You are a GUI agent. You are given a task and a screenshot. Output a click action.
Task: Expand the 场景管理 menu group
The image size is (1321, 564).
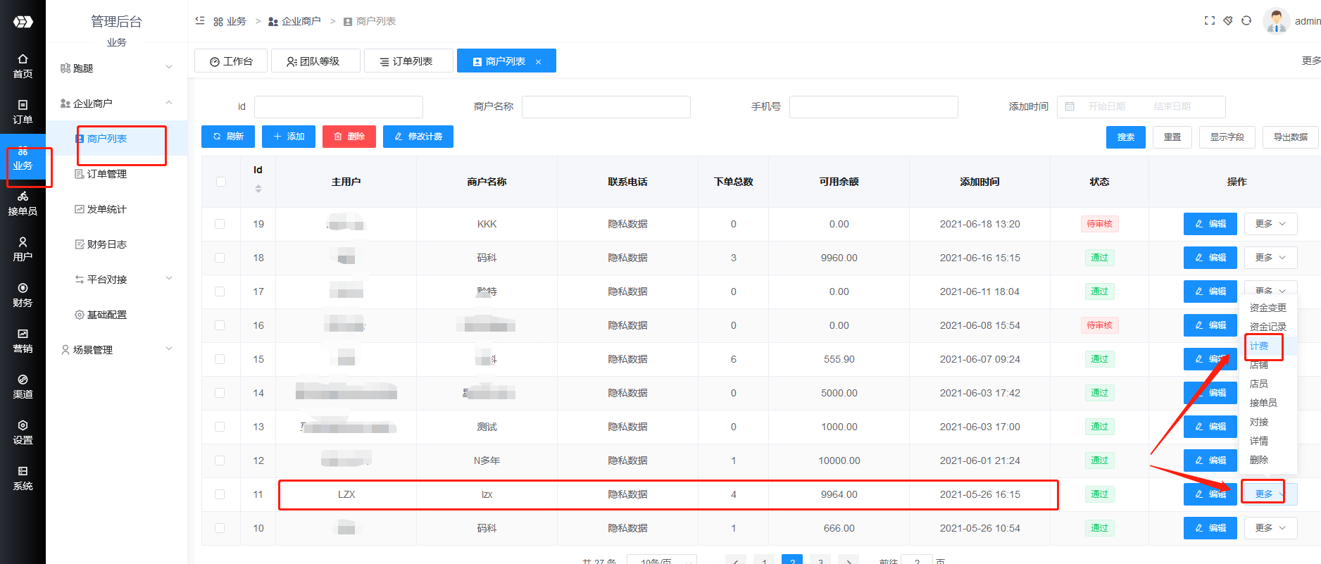[116, 350]
